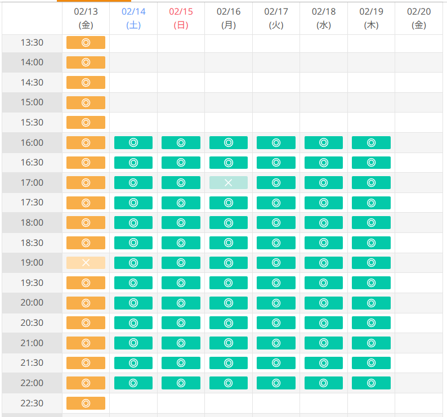
Task: Select the 13:30 slot on 02/13
Action: coord(86,42)
